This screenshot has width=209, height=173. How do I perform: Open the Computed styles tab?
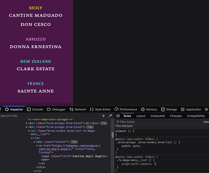tap(157, 116)
